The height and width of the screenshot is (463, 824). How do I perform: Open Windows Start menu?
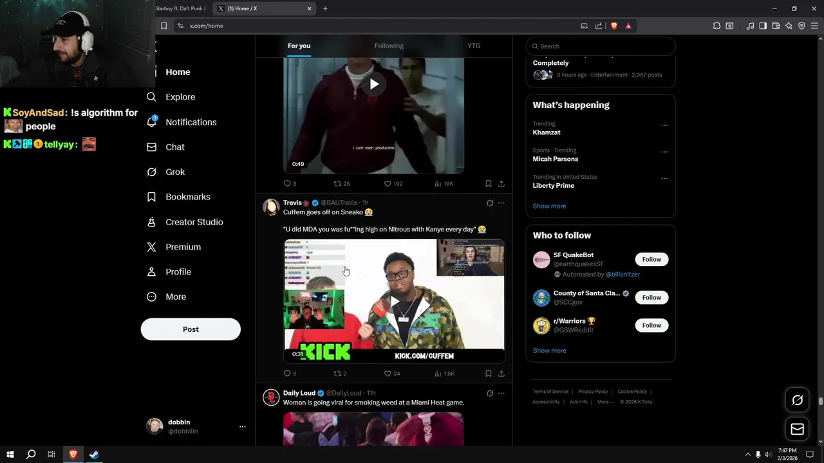(10, 455)
